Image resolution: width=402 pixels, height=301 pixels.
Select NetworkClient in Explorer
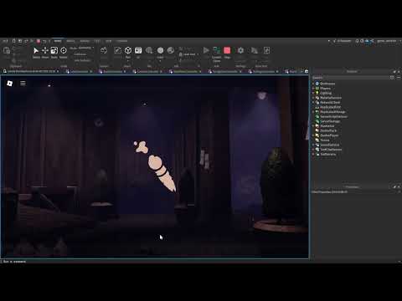(330, 103)
